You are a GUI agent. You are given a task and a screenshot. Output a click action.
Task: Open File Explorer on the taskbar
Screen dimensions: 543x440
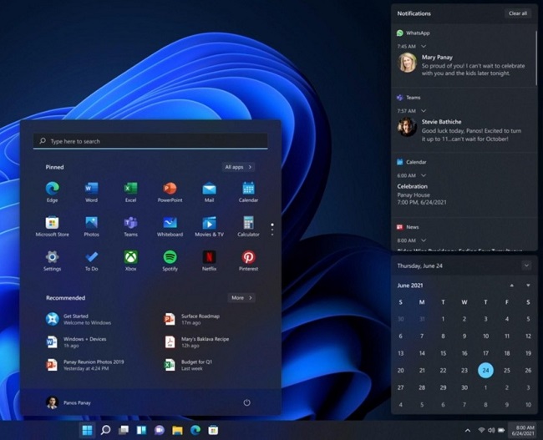coord(177,430)
